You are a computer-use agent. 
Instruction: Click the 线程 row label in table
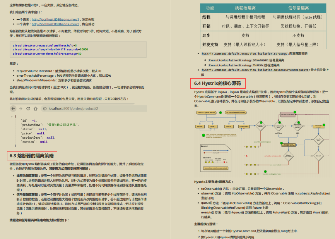tap(207, 17)
